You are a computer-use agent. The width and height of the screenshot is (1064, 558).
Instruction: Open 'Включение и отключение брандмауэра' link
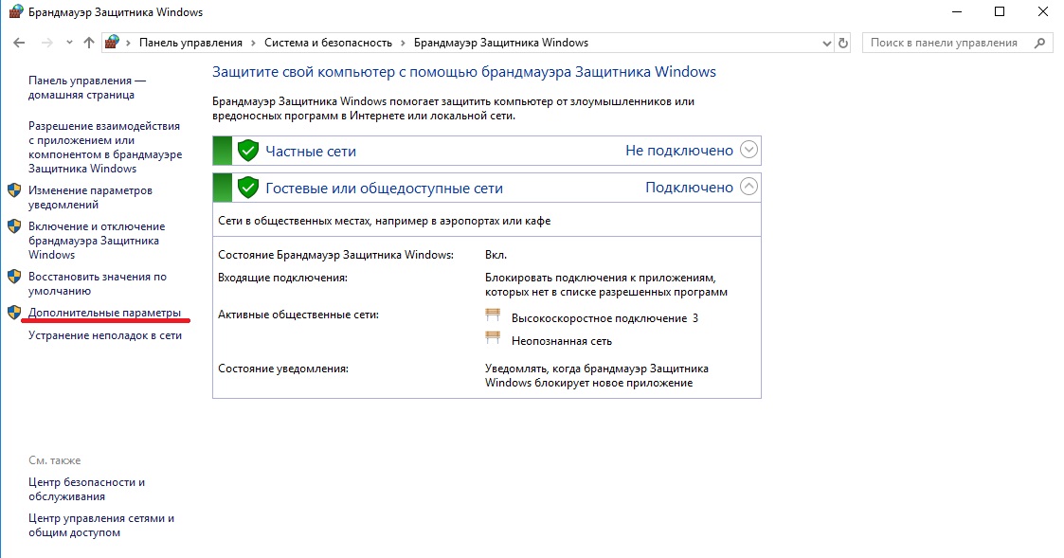(x=97, y=241)
